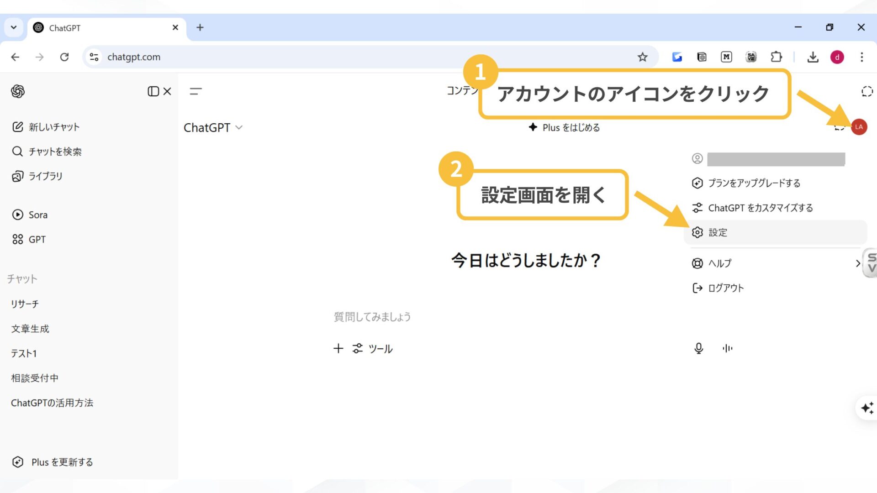This screenshot has height=493, width=877.
Task: Start voice mode with the waveform icon
Action: click(727, 348)
